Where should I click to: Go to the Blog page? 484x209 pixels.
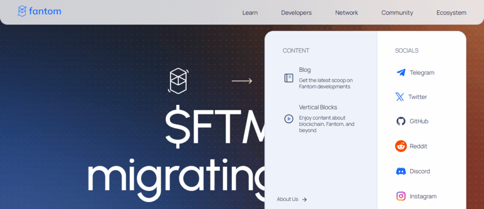pos(305,70)
